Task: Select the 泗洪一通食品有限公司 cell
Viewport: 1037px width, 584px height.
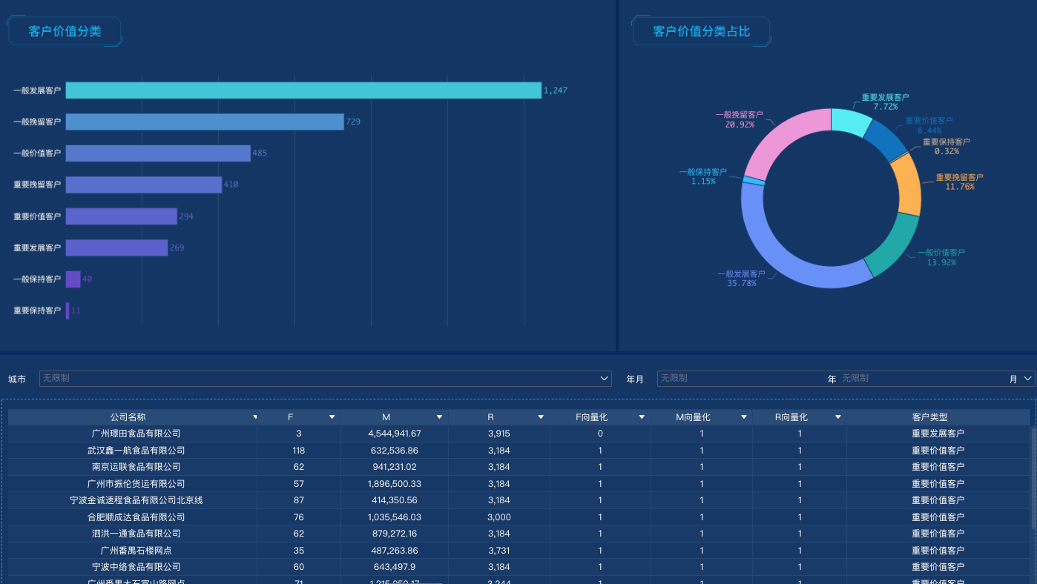Action: (136, 534)
